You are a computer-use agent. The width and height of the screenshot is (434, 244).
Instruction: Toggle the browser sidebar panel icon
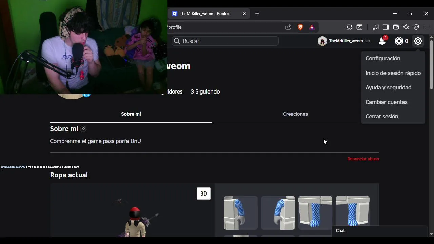click(x=386, y=27)
